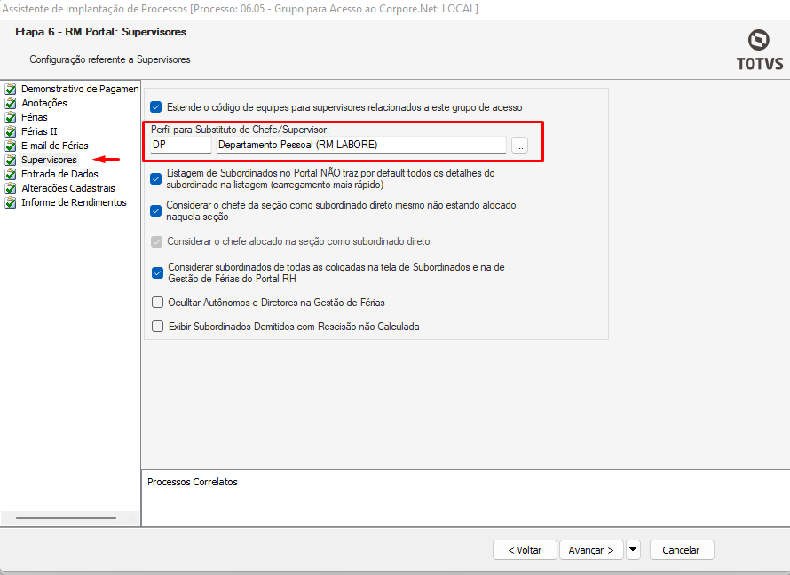Click the checkmark icon beside Anotações

click(11, 103)
